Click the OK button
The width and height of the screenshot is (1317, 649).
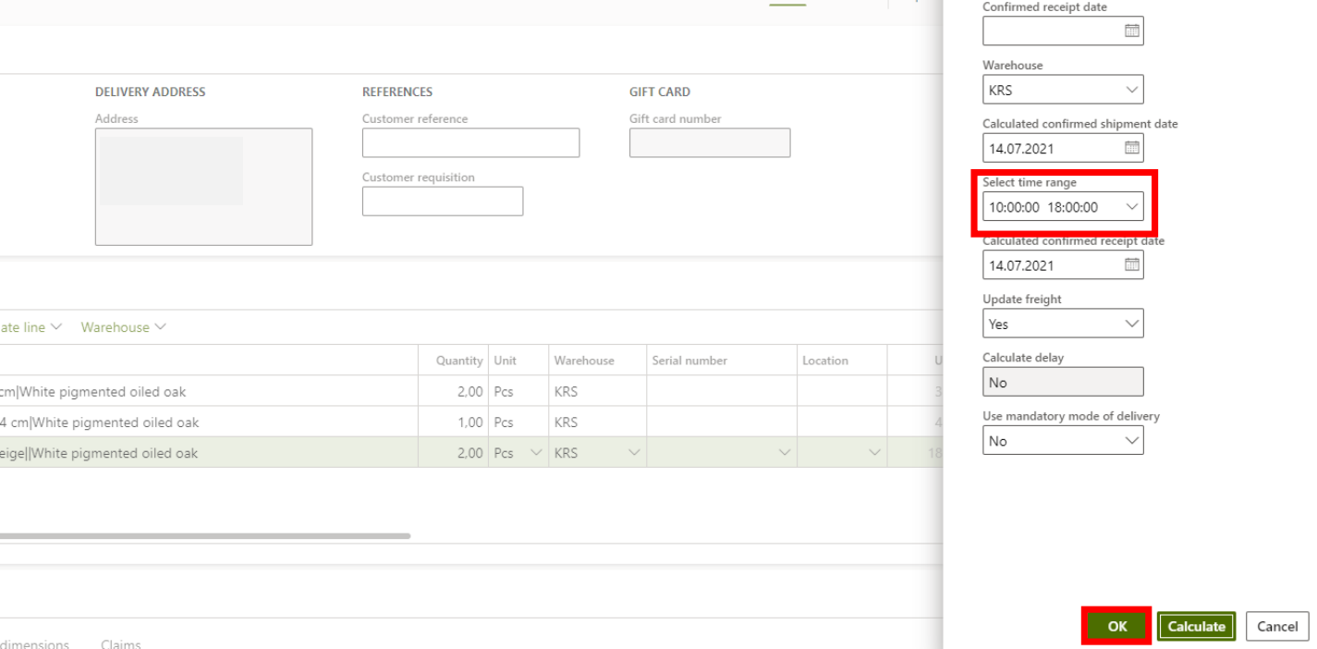[1116, 626]
